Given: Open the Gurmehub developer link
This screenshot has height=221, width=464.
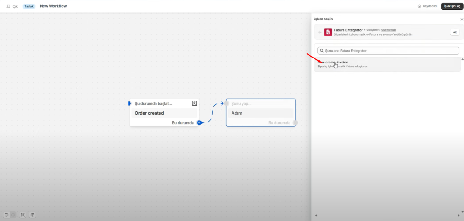Looking at the screenshot, I should point(390,30).
